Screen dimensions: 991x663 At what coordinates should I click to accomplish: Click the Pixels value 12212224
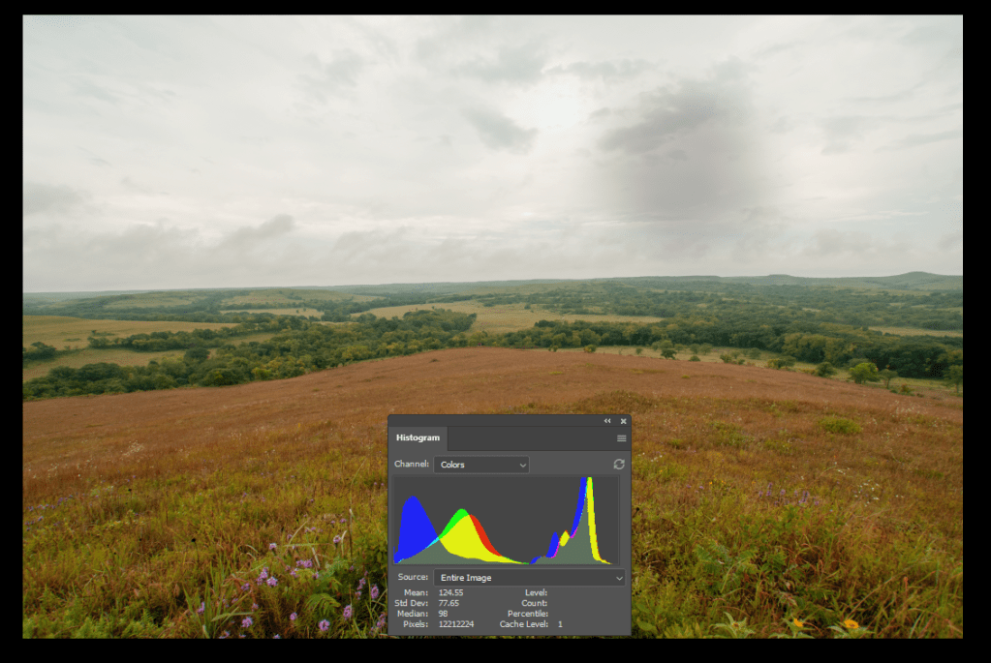click(x=456, y=624)
